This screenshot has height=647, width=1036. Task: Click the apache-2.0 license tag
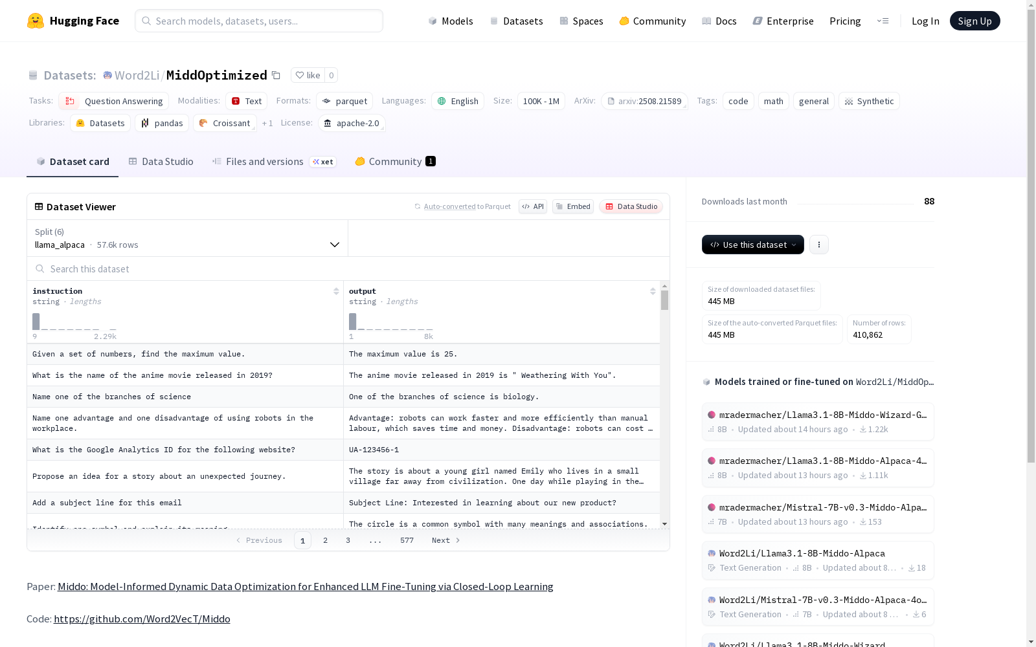(x=352, y=123)
